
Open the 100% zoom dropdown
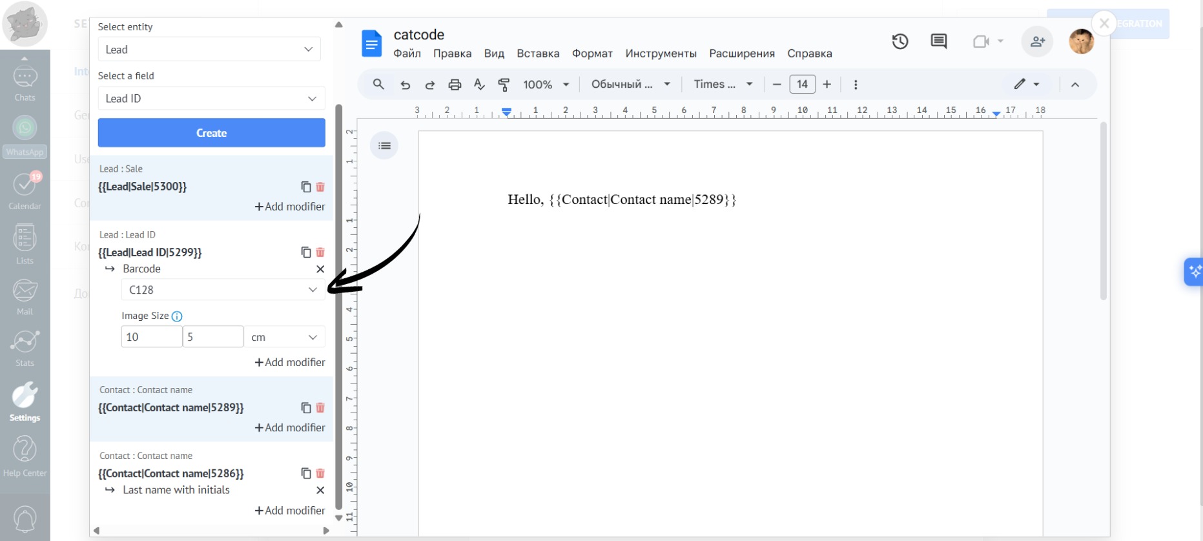pos(546,85)
